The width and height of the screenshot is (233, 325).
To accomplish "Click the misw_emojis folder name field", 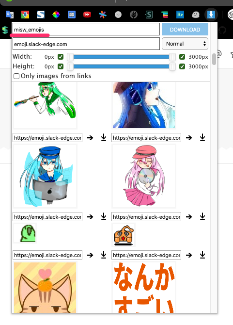I will point(86,30).
